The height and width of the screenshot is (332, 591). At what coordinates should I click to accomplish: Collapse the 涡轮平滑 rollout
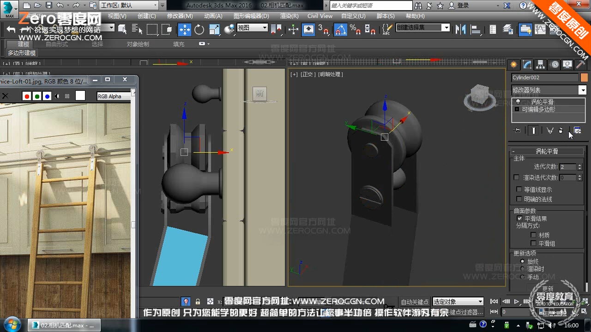(x=547, y=151)
